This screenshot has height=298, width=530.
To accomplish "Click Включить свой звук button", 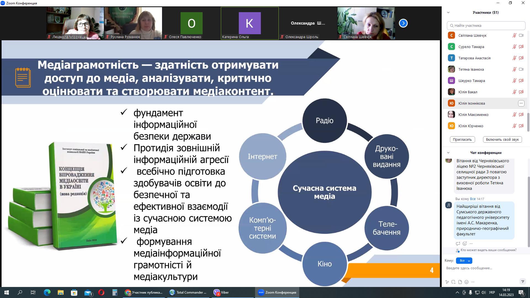I will click(502, 139).
